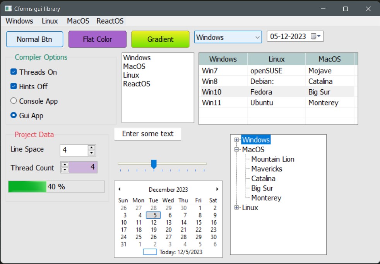Maximize the Cforms gui library window
This screenshot has height=264, width=380.
[346, 9]
